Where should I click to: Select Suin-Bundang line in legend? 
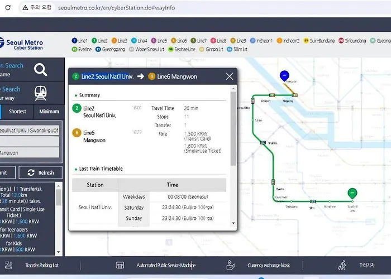click(x=319, y=41)
